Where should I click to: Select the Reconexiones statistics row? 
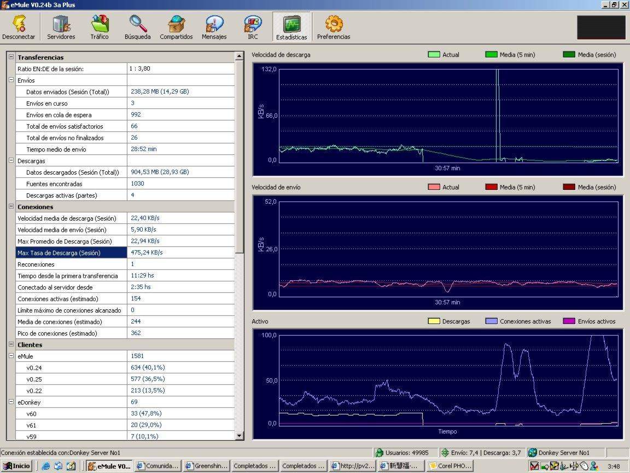pos(36,264)
